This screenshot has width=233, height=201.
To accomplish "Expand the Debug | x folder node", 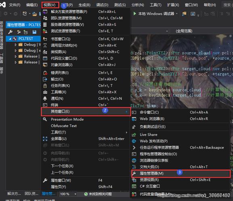I will point(15,51).
